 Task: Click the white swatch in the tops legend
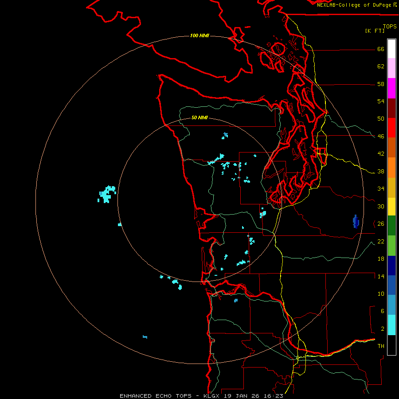(391, 49)
